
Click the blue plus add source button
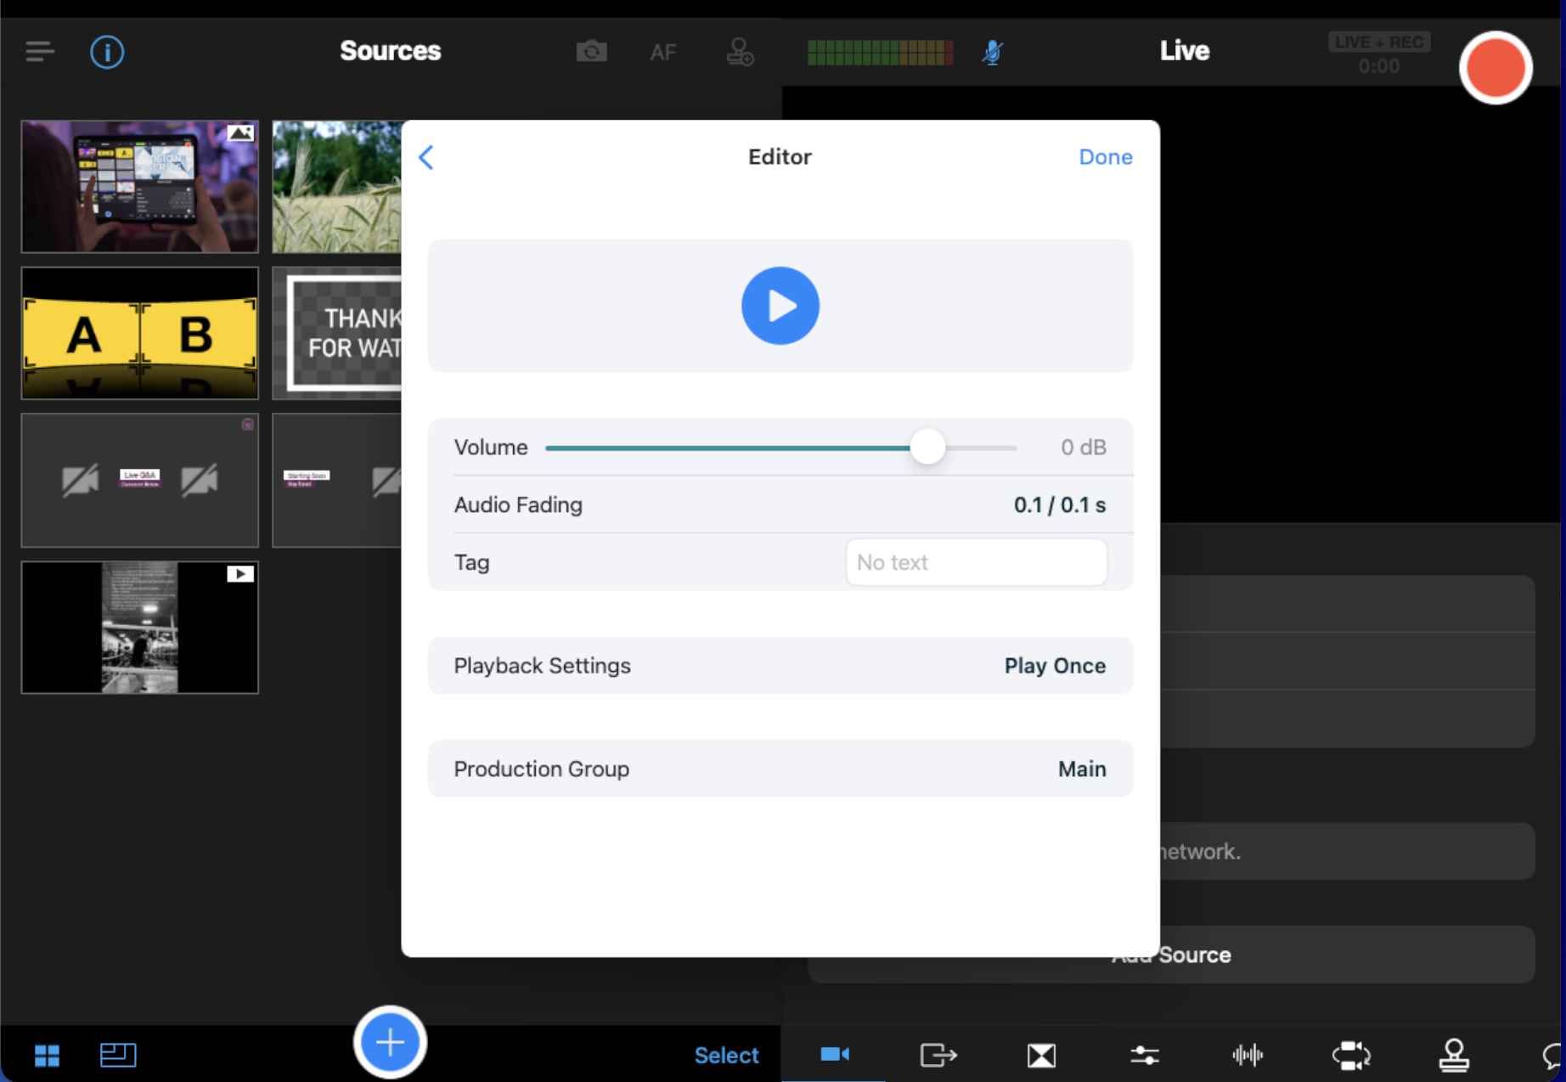click(390, 1042)
